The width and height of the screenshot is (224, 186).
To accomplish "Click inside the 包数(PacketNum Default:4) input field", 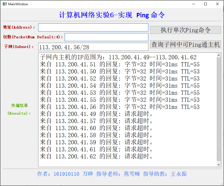I will [x=106, y=37].
